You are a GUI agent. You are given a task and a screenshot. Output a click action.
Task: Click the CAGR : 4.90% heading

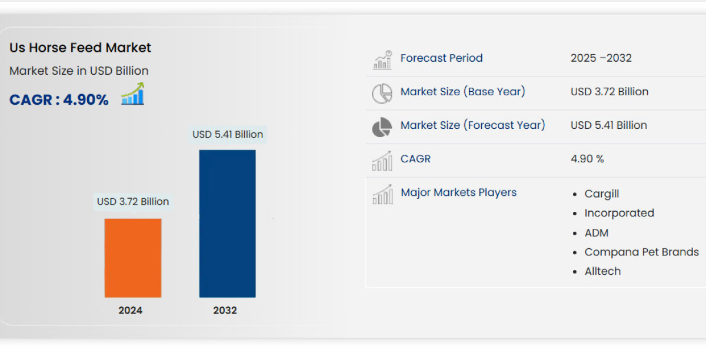(59, 100)
